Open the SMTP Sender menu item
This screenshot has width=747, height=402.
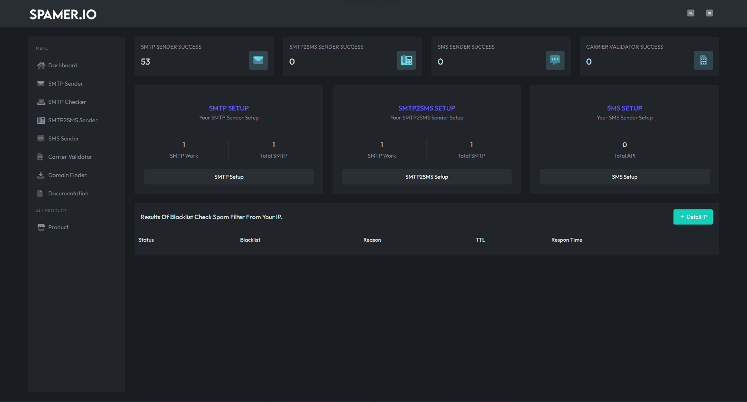click(x=65, y=84)
